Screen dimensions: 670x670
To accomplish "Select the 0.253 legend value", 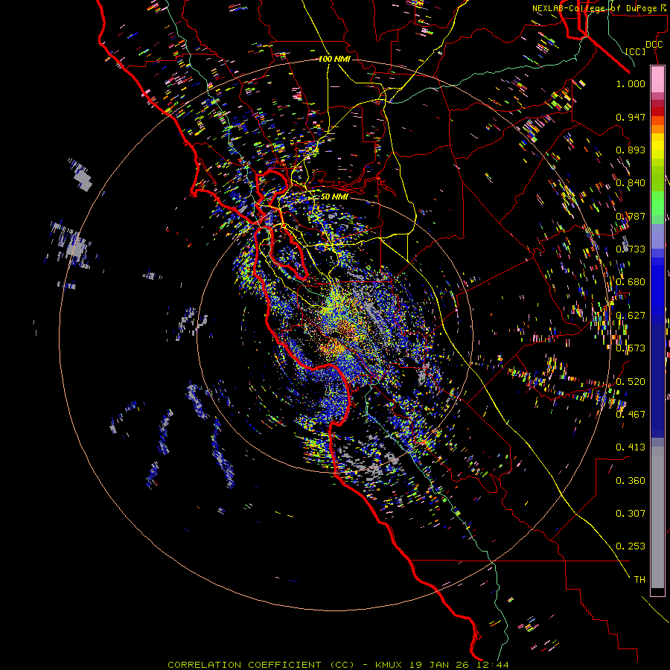I will (x=631, y=546).
